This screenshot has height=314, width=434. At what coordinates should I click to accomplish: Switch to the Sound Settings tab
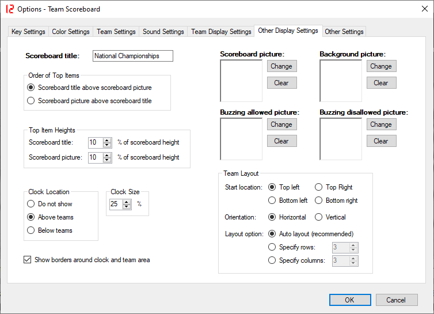(x=163, y=32)
